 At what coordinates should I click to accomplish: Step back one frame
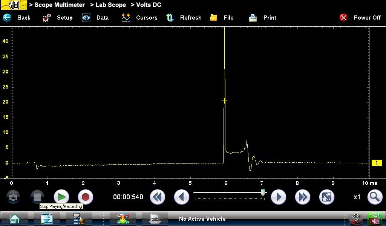[x=182, y=197]
